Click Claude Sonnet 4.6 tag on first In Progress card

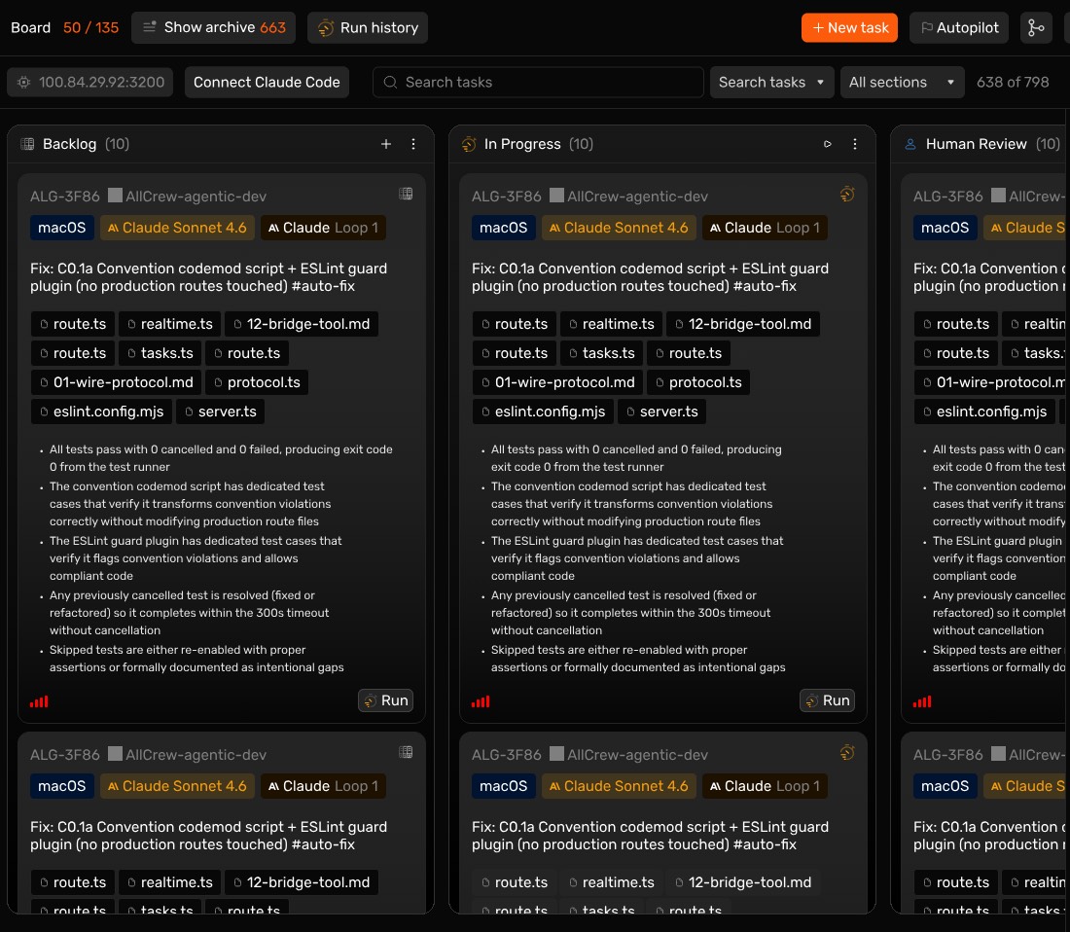[619, 228]
